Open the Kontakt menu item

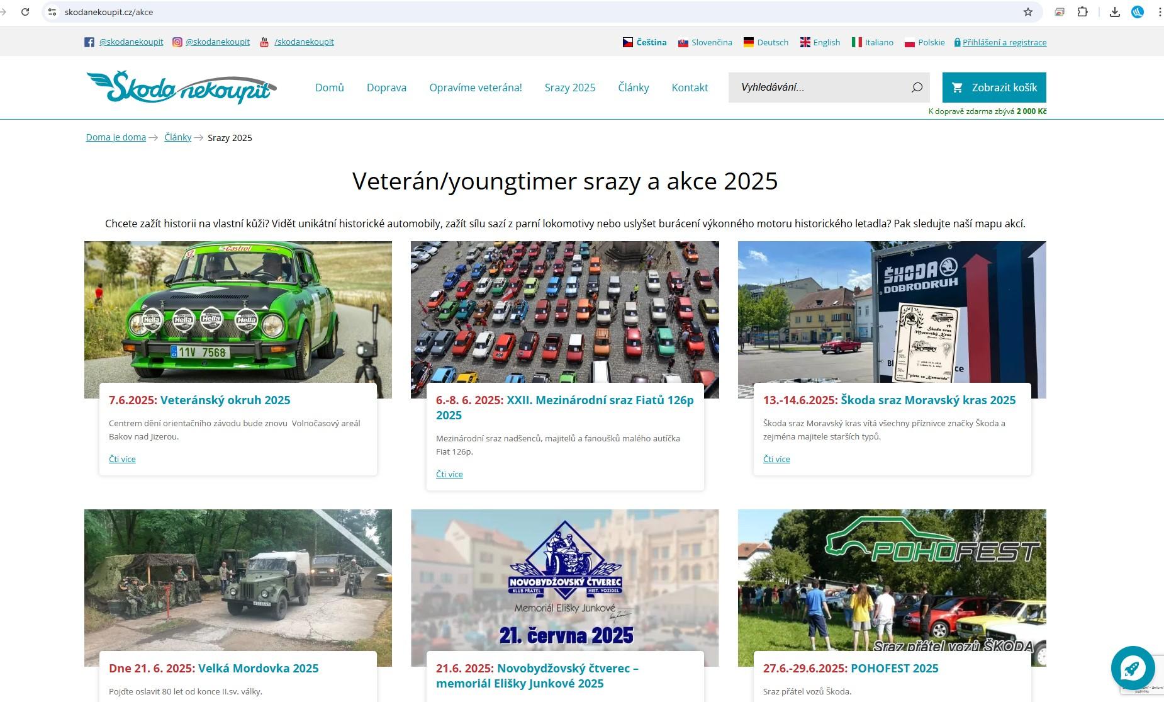tap(690, 88)
